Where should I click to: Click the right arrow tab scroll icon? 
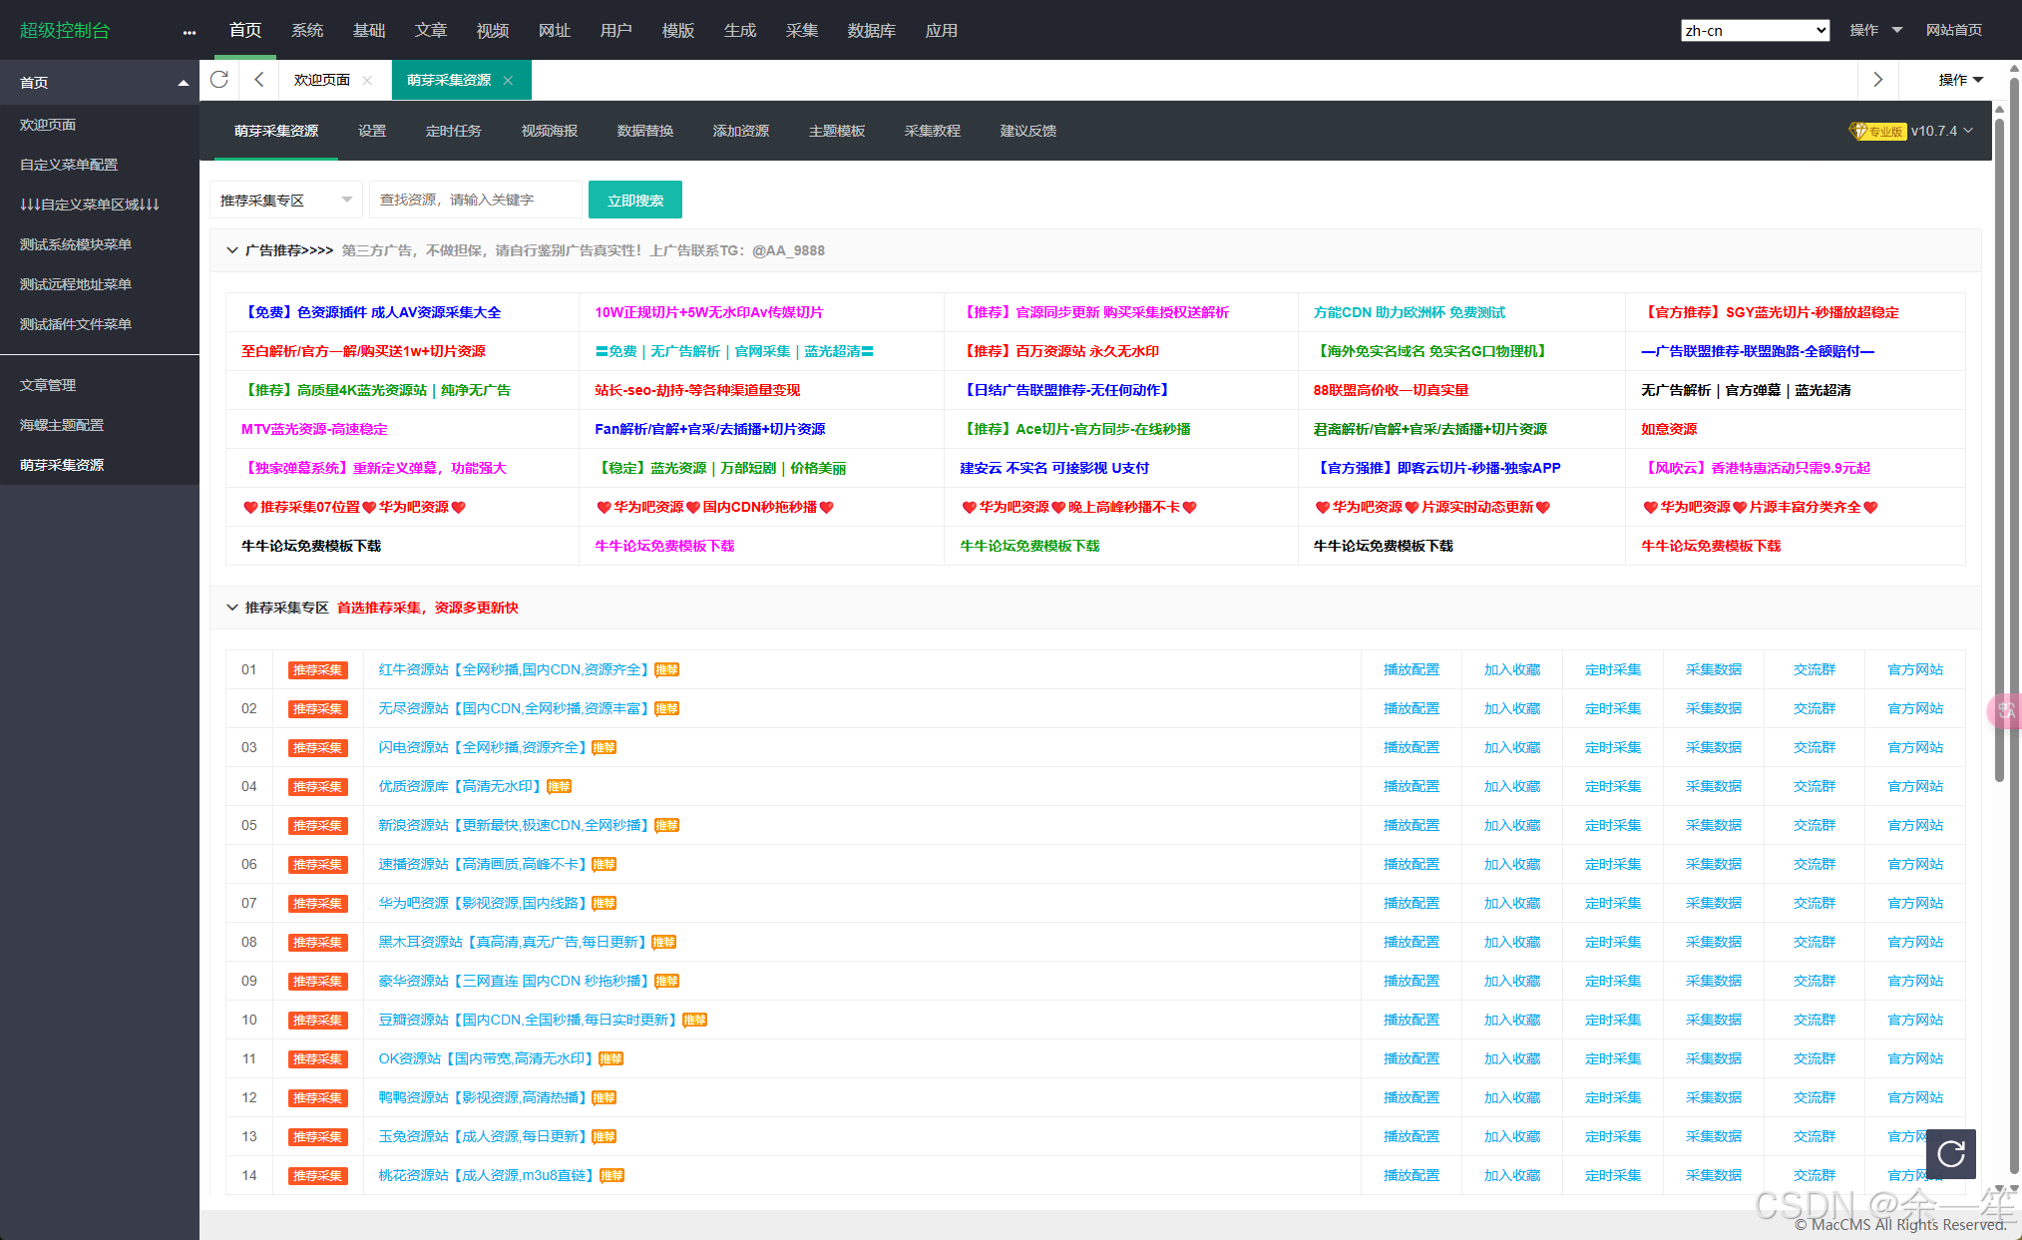[1877, 80]
